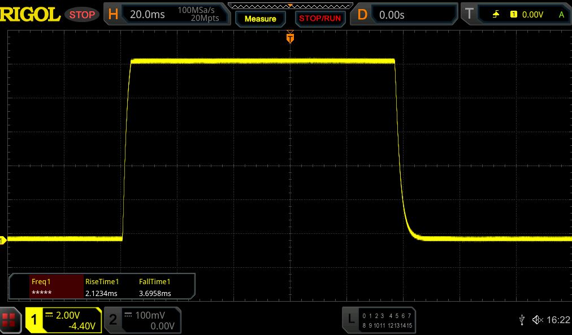Click channel 2 offset 0.00V
This screenshot has width=572, height=335.
pos(162,326)
